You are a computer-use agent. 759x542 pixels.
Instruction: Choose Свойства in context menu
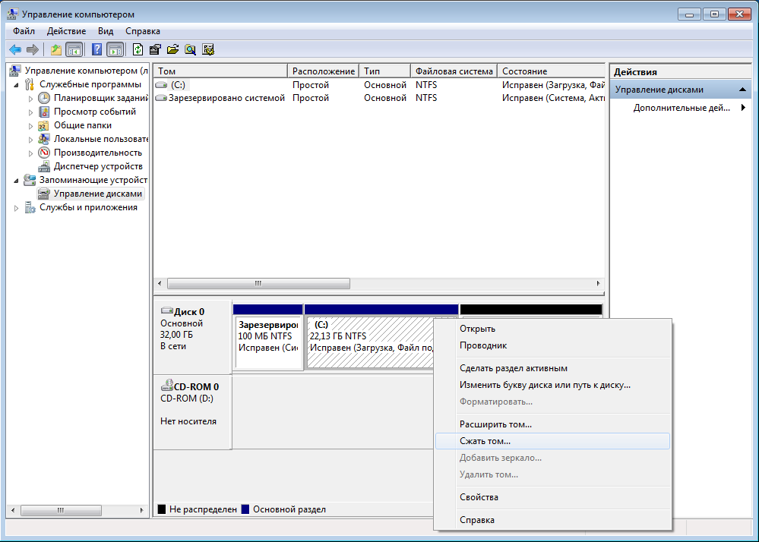click(552, 497)
